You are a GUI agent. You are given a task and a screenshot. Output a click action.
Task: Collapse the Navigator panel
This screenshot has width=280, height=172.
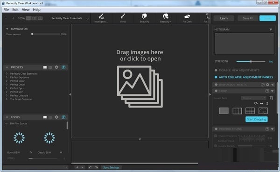(x=7, y=29)
